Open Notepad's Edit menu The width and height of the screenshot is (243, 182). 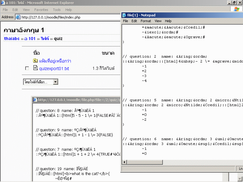(x=134, y=21)
